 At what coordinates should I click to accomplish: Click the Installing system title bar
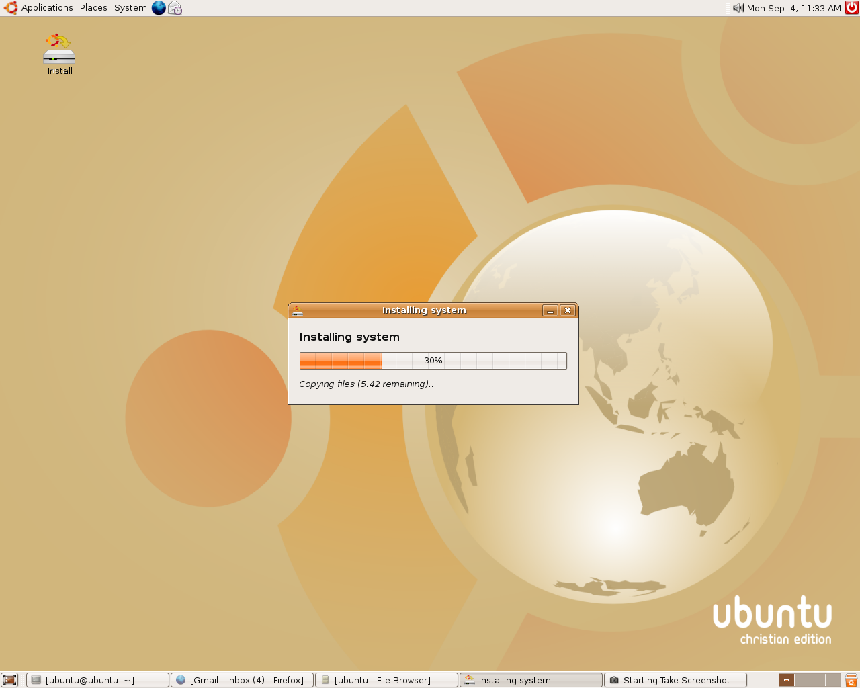point(424,310)
